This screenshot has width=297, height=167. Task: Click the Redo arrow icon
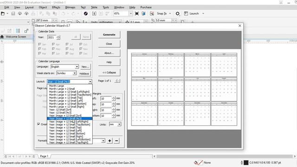(73, 13)
